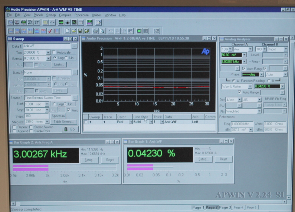295x212 pixels.
Task: Reset Bar Graph 1 Anlr.WF readings
Action: 223,159
